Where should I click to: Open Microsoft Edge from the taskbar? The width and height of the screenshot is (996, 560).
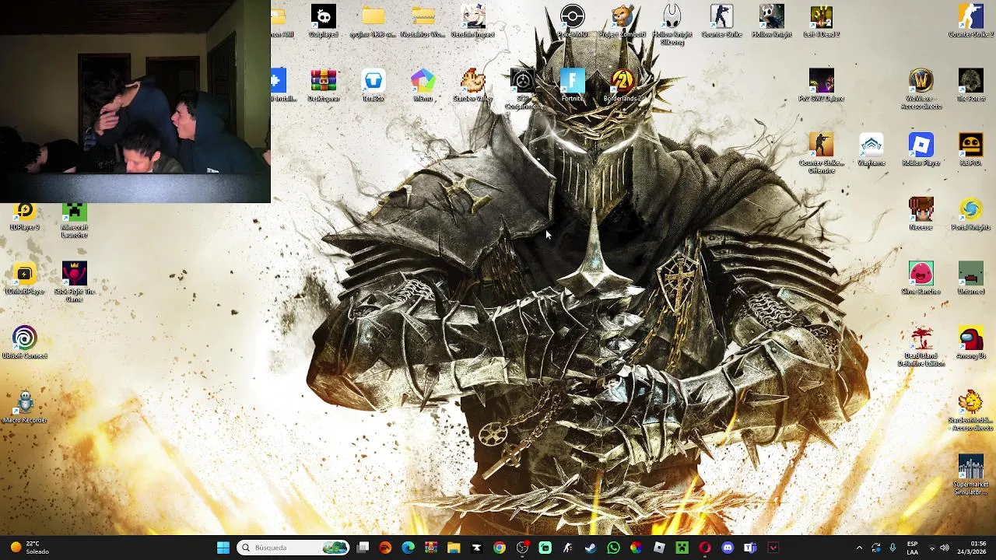point(408,548)
